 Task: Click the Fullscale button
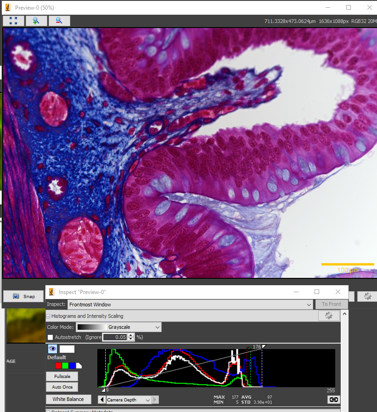pos(62,376)
